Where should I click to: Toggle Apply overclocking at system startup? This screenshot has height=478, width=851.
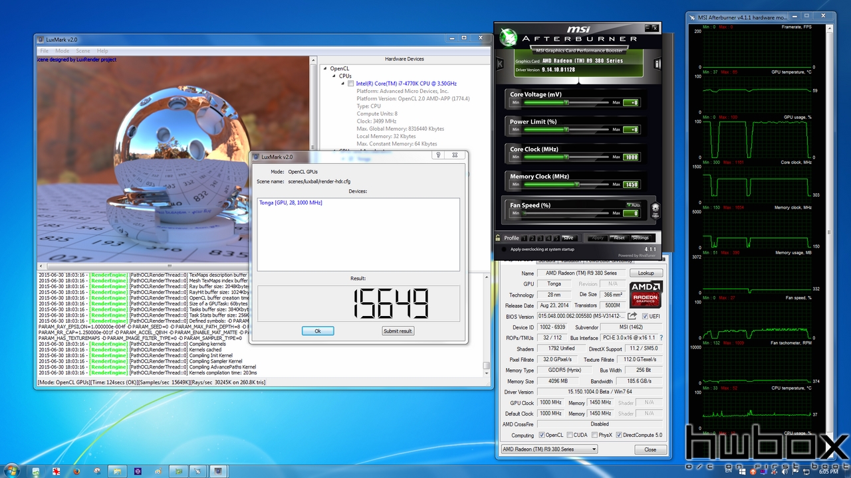(503, 250)
